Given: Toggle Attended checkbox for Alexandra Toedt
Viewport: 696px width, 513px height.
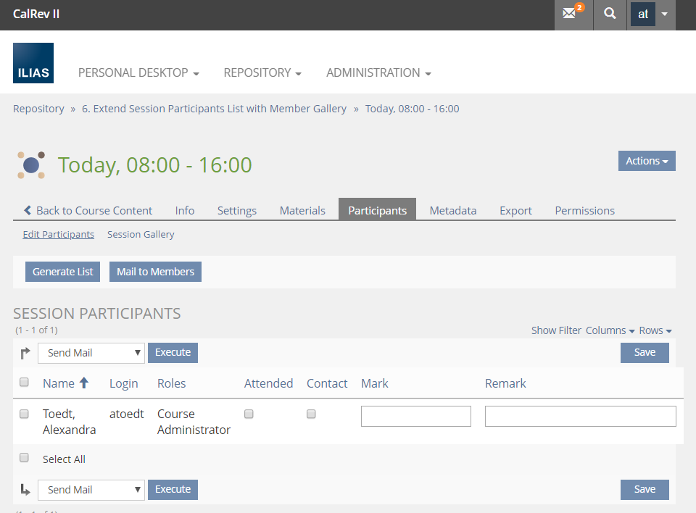Looking at the screenshot, I should tap(249, 414).
